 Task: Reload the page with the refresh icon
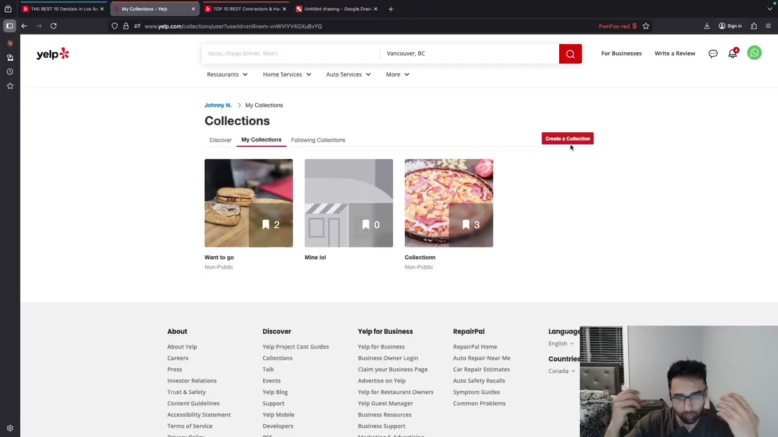[x=53, y=26]
